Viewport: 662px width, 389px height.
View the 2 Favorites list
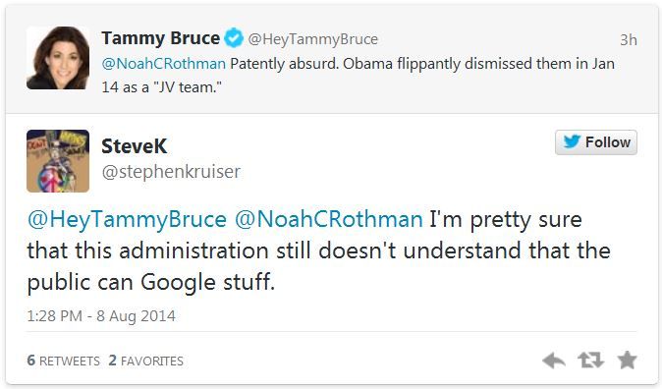[x=145, y=361]
